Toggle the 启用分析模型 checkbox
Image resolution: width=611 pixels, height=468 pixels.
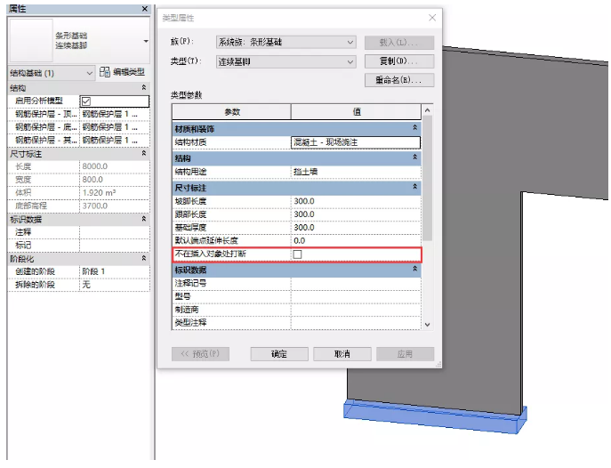pos(86,101)
